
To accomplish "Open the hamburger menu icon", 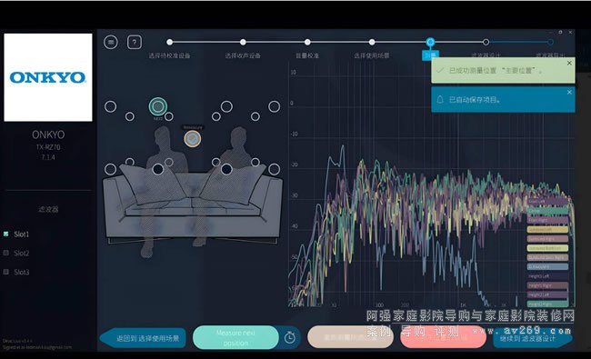I will point(111,42).
